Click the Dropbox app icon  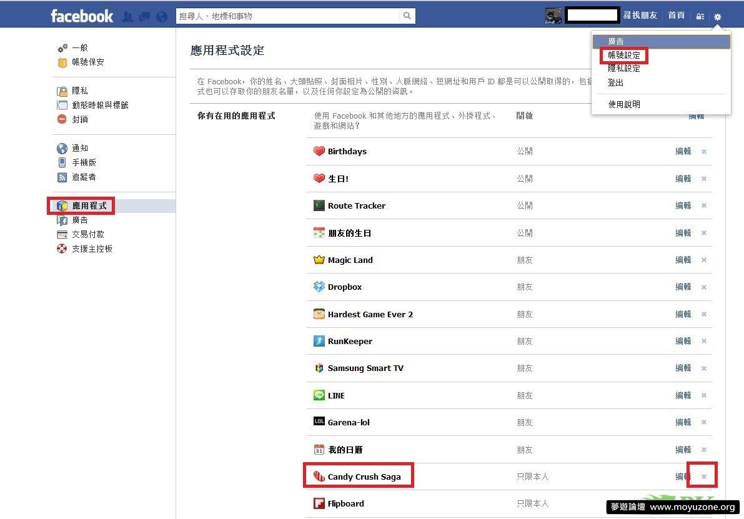pyautogui.click(x=319, y=287)
